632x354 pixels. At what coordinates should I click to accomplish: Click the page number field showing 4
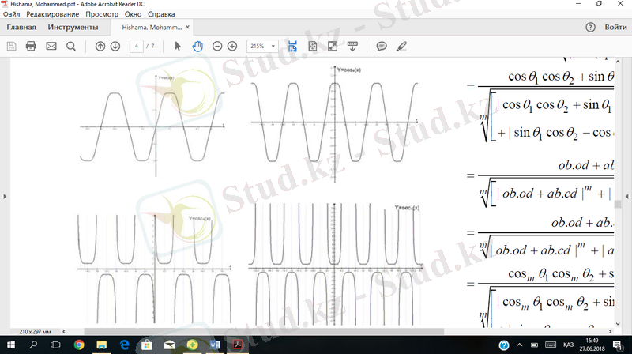(137, 47)
